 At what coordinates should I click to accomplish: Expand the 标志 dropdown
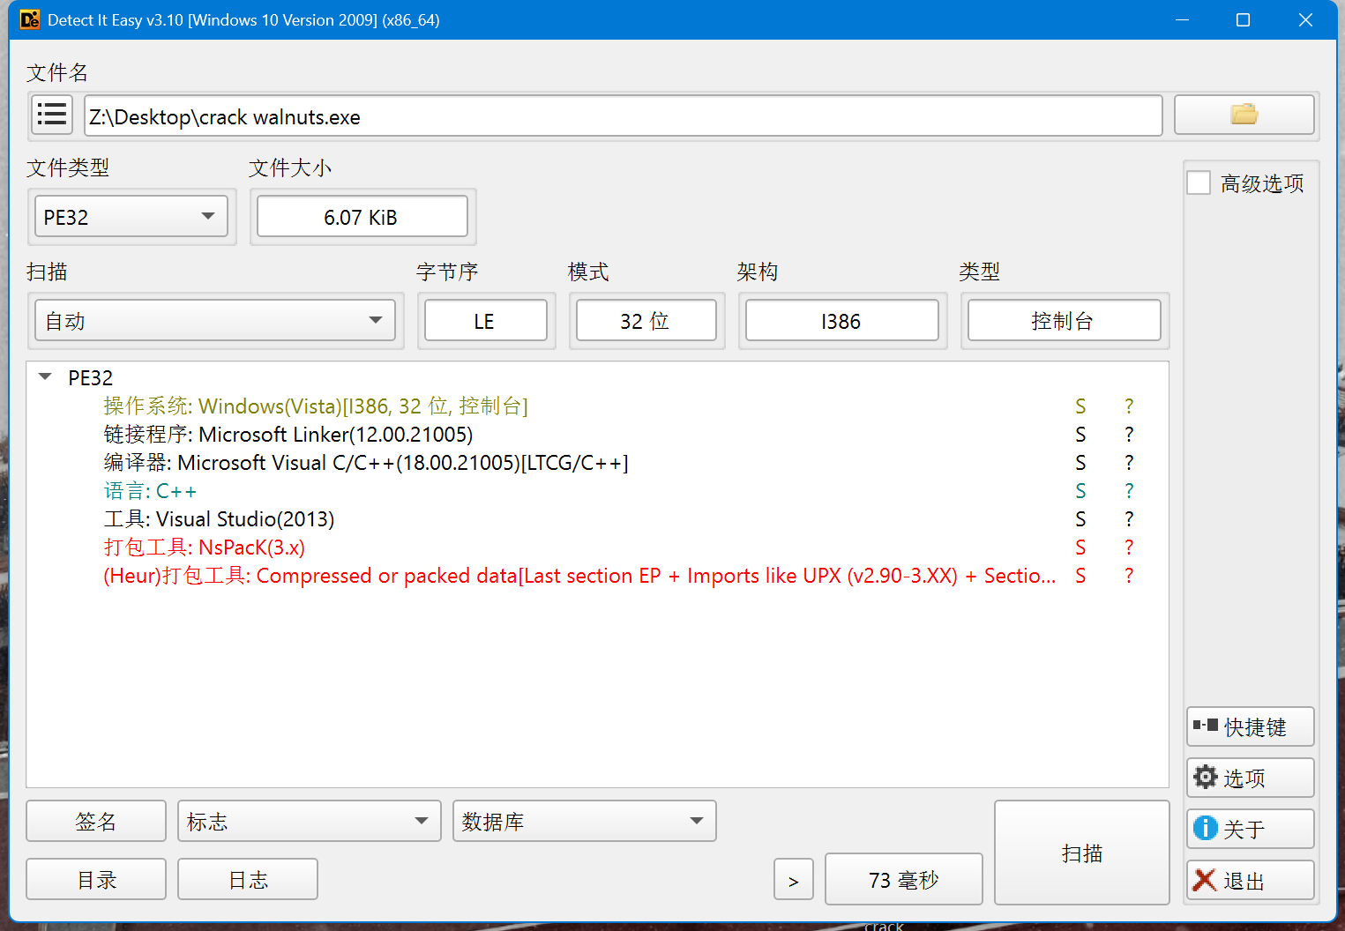point(309,821)
